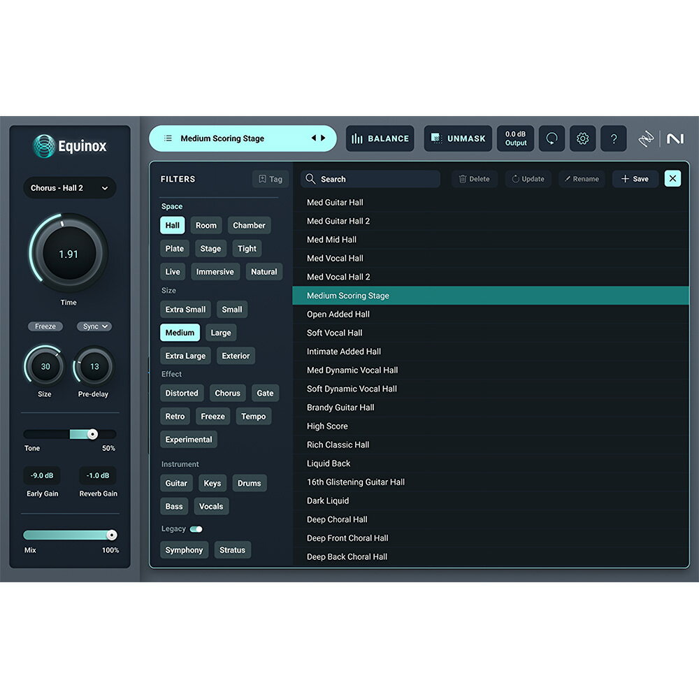Click the Native Instruments logo icon
The image size is (699, 699).
[x=675, y=139]
